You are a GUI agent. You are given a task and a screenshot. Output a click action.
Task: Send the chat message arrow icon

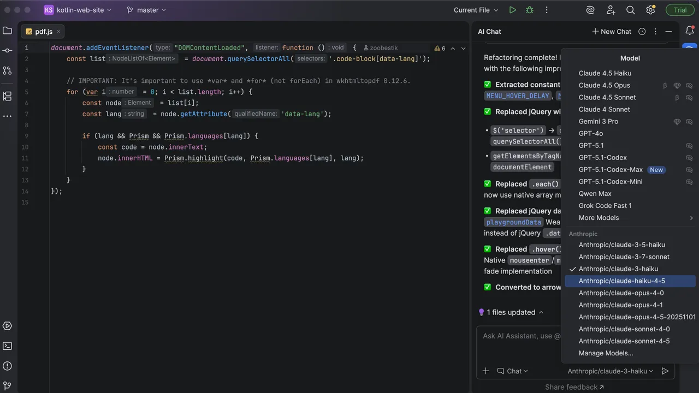[x=665, y=371]
